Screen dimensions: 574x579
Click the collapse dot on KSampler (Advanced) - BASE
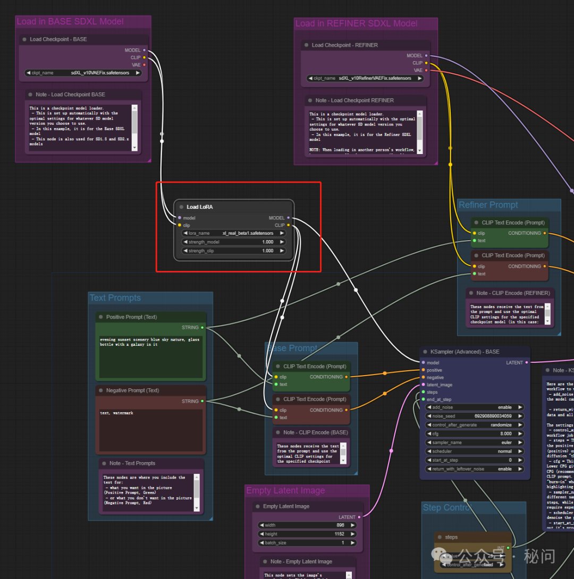pyautogui.click(x=425, y=352)
